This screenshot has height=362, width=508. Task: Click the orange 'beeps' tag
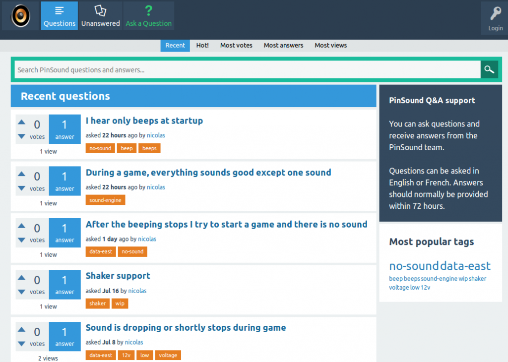tap(149, 148)
